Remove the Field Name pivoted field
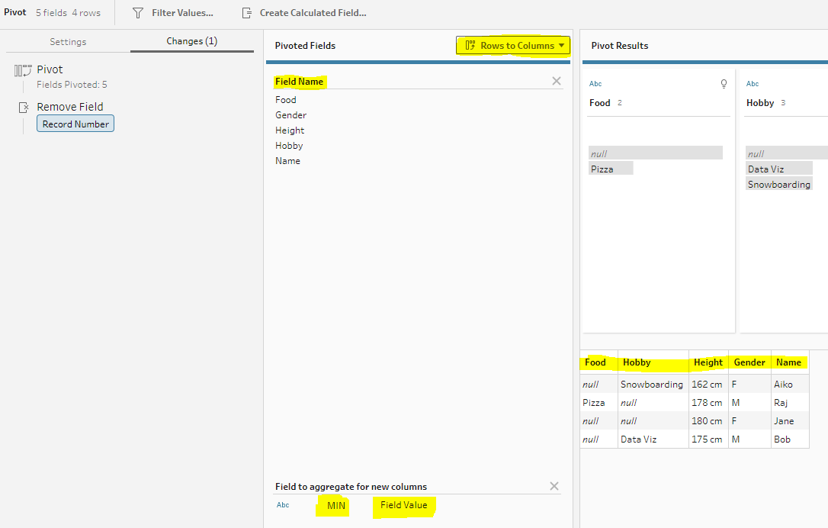Image resolution: width=828 pixels, height=528 pixels. point(556,81)
